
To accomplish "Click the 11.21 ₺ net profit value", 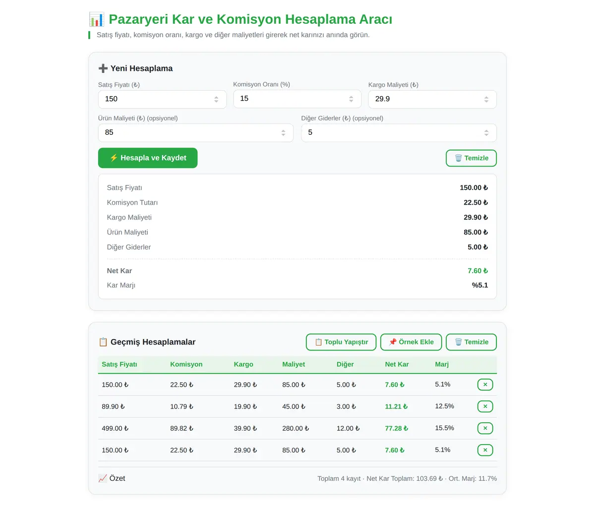I will tap(397, 406).
